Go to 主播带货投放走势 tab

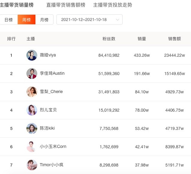pos(112,5)
